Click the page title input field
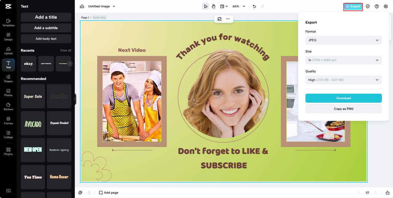393x198 pixels. coord(99,17)
